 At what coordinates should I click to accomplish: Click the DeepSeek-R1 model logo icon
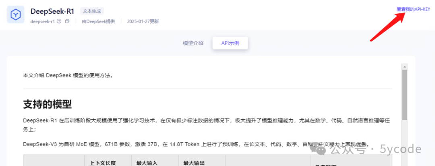click(x=16, y=15)
